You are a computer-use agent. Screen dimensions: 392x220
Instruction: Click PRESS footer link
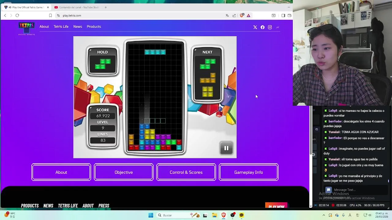pyautogui.click(x=104, y=206)
